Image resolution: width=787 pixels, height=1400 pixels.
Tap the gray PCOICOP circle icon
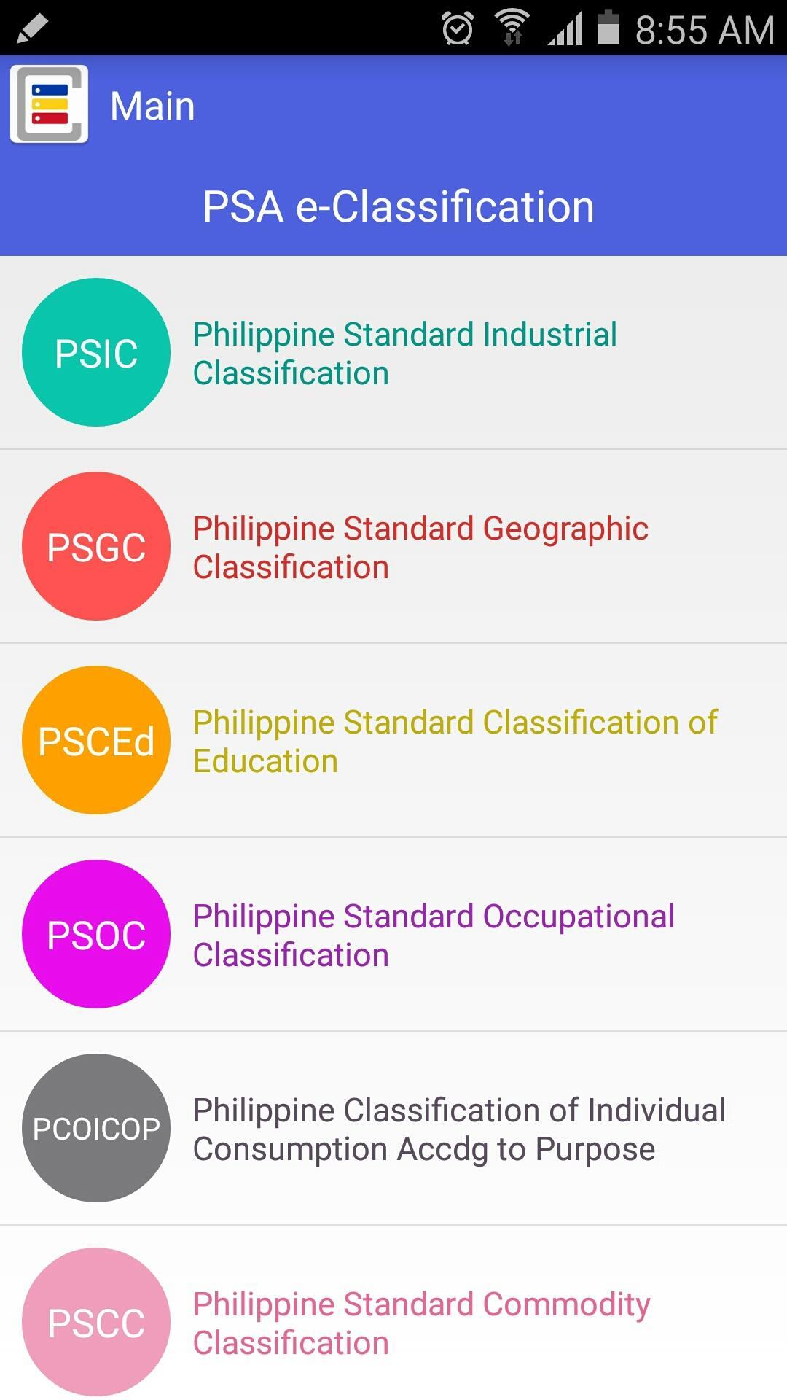click(96, 1128)
